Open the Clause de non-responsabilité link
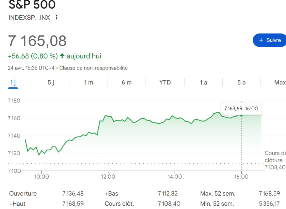 pyautogui.click(x=93, y=68)
